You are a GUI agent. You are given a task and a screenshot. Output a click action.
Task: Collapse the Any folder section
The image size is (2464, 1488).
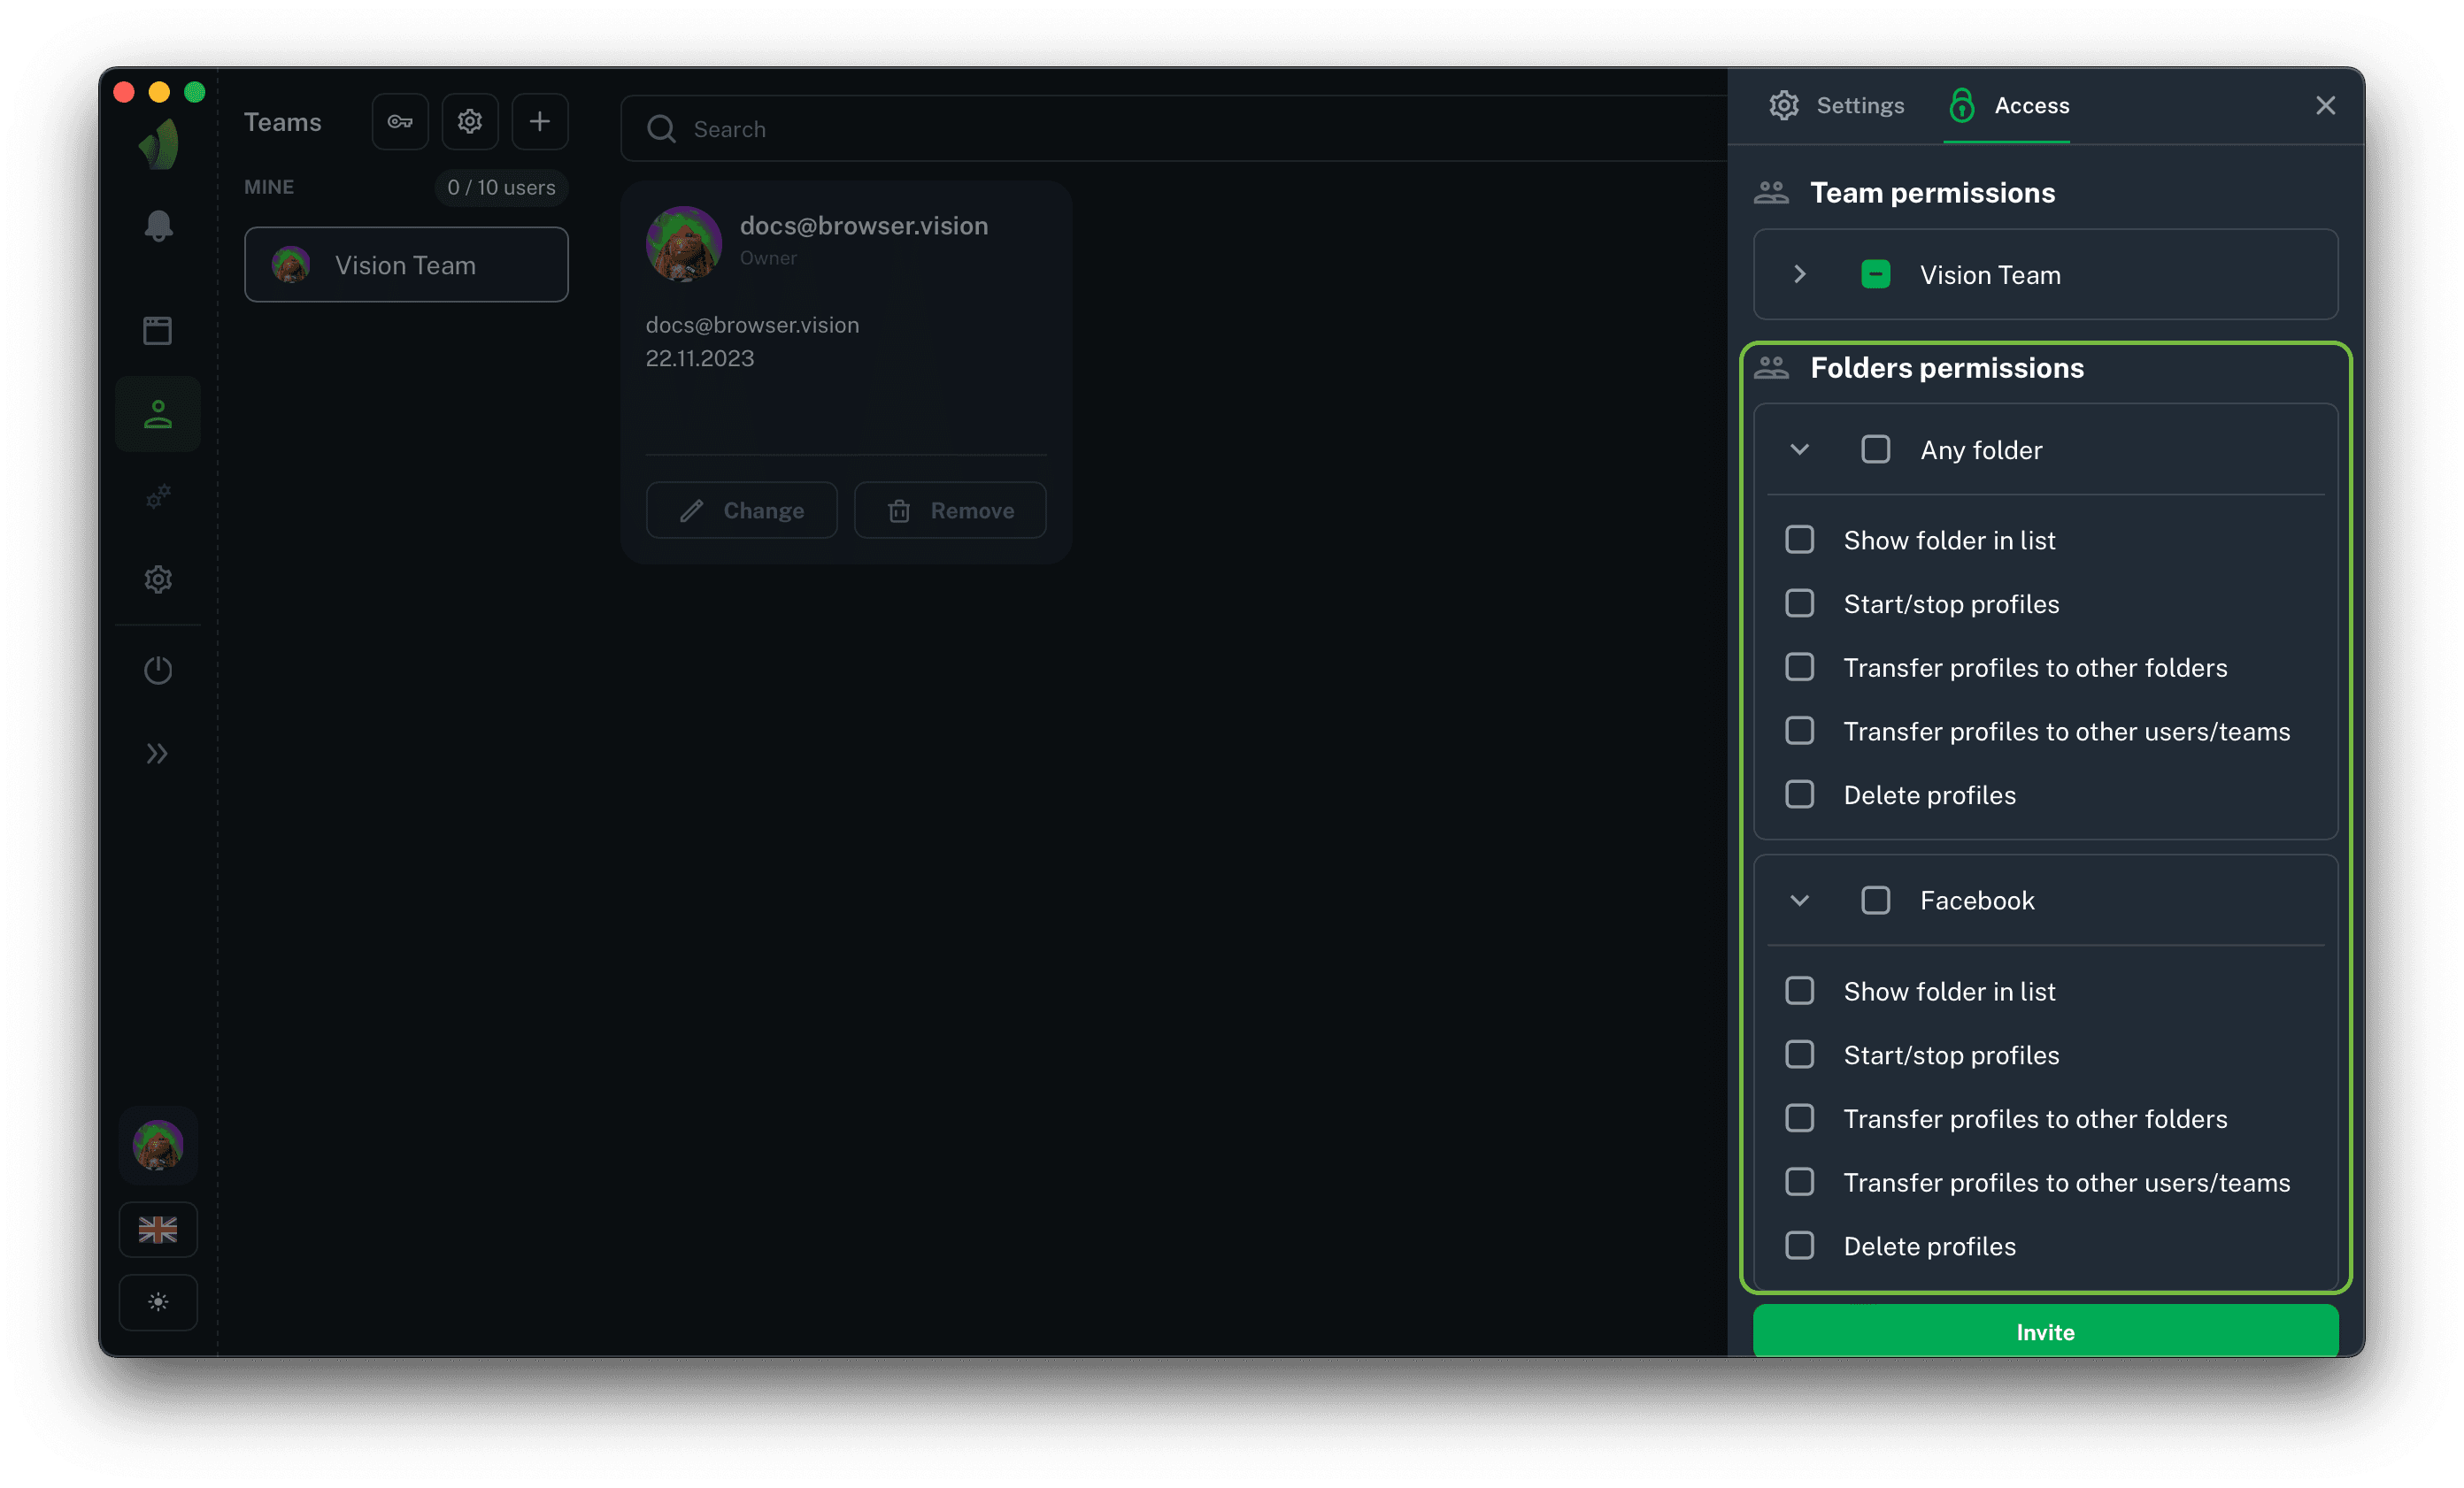pos(1799,449)
